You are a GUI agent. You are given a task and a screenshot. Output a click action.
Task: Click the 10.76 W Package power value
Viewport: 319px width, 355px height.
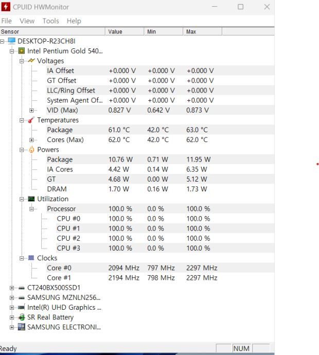coord(120,159)
